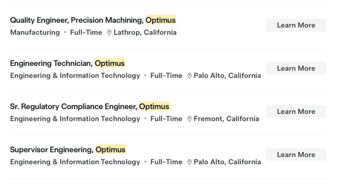Select the Manufacturing department label

tap(35, 32)
